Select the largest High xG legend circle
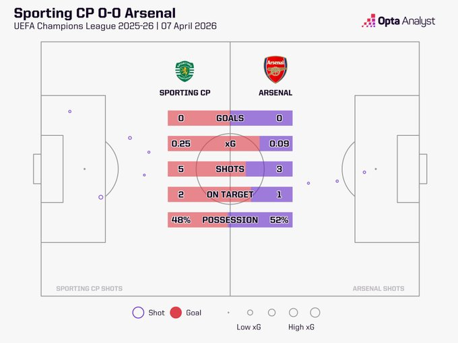The image size is (458, 343). 315,313
